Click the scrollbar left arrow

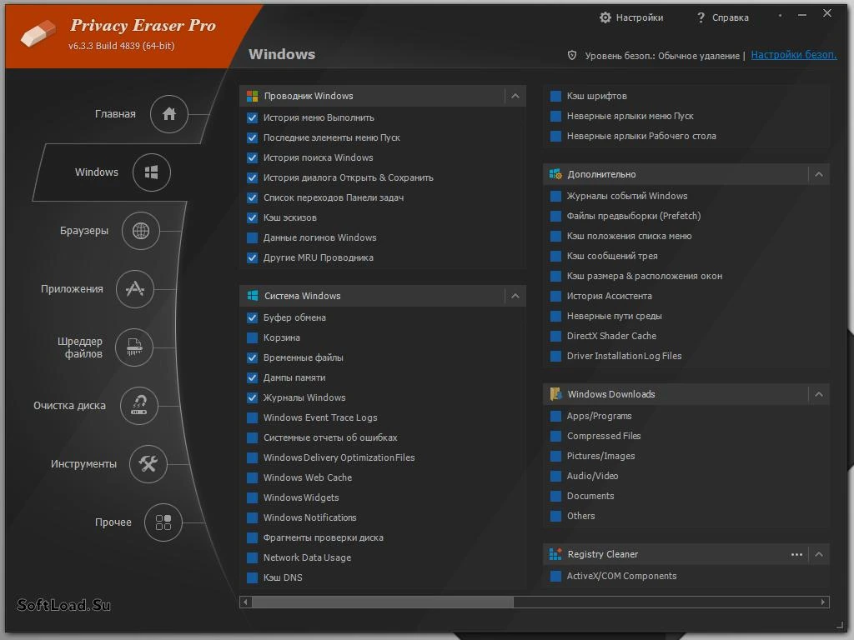(246, 602)
